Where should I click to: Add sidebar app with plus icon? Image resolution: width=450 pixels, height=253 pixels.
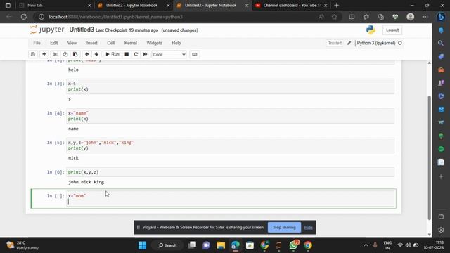[x=441, y=176]
